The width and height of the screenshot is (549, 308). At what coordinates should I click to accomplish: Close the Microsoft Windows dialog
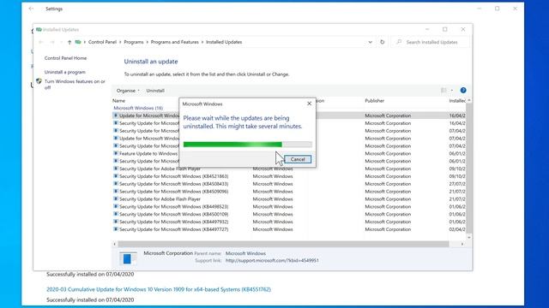[309, 104]
